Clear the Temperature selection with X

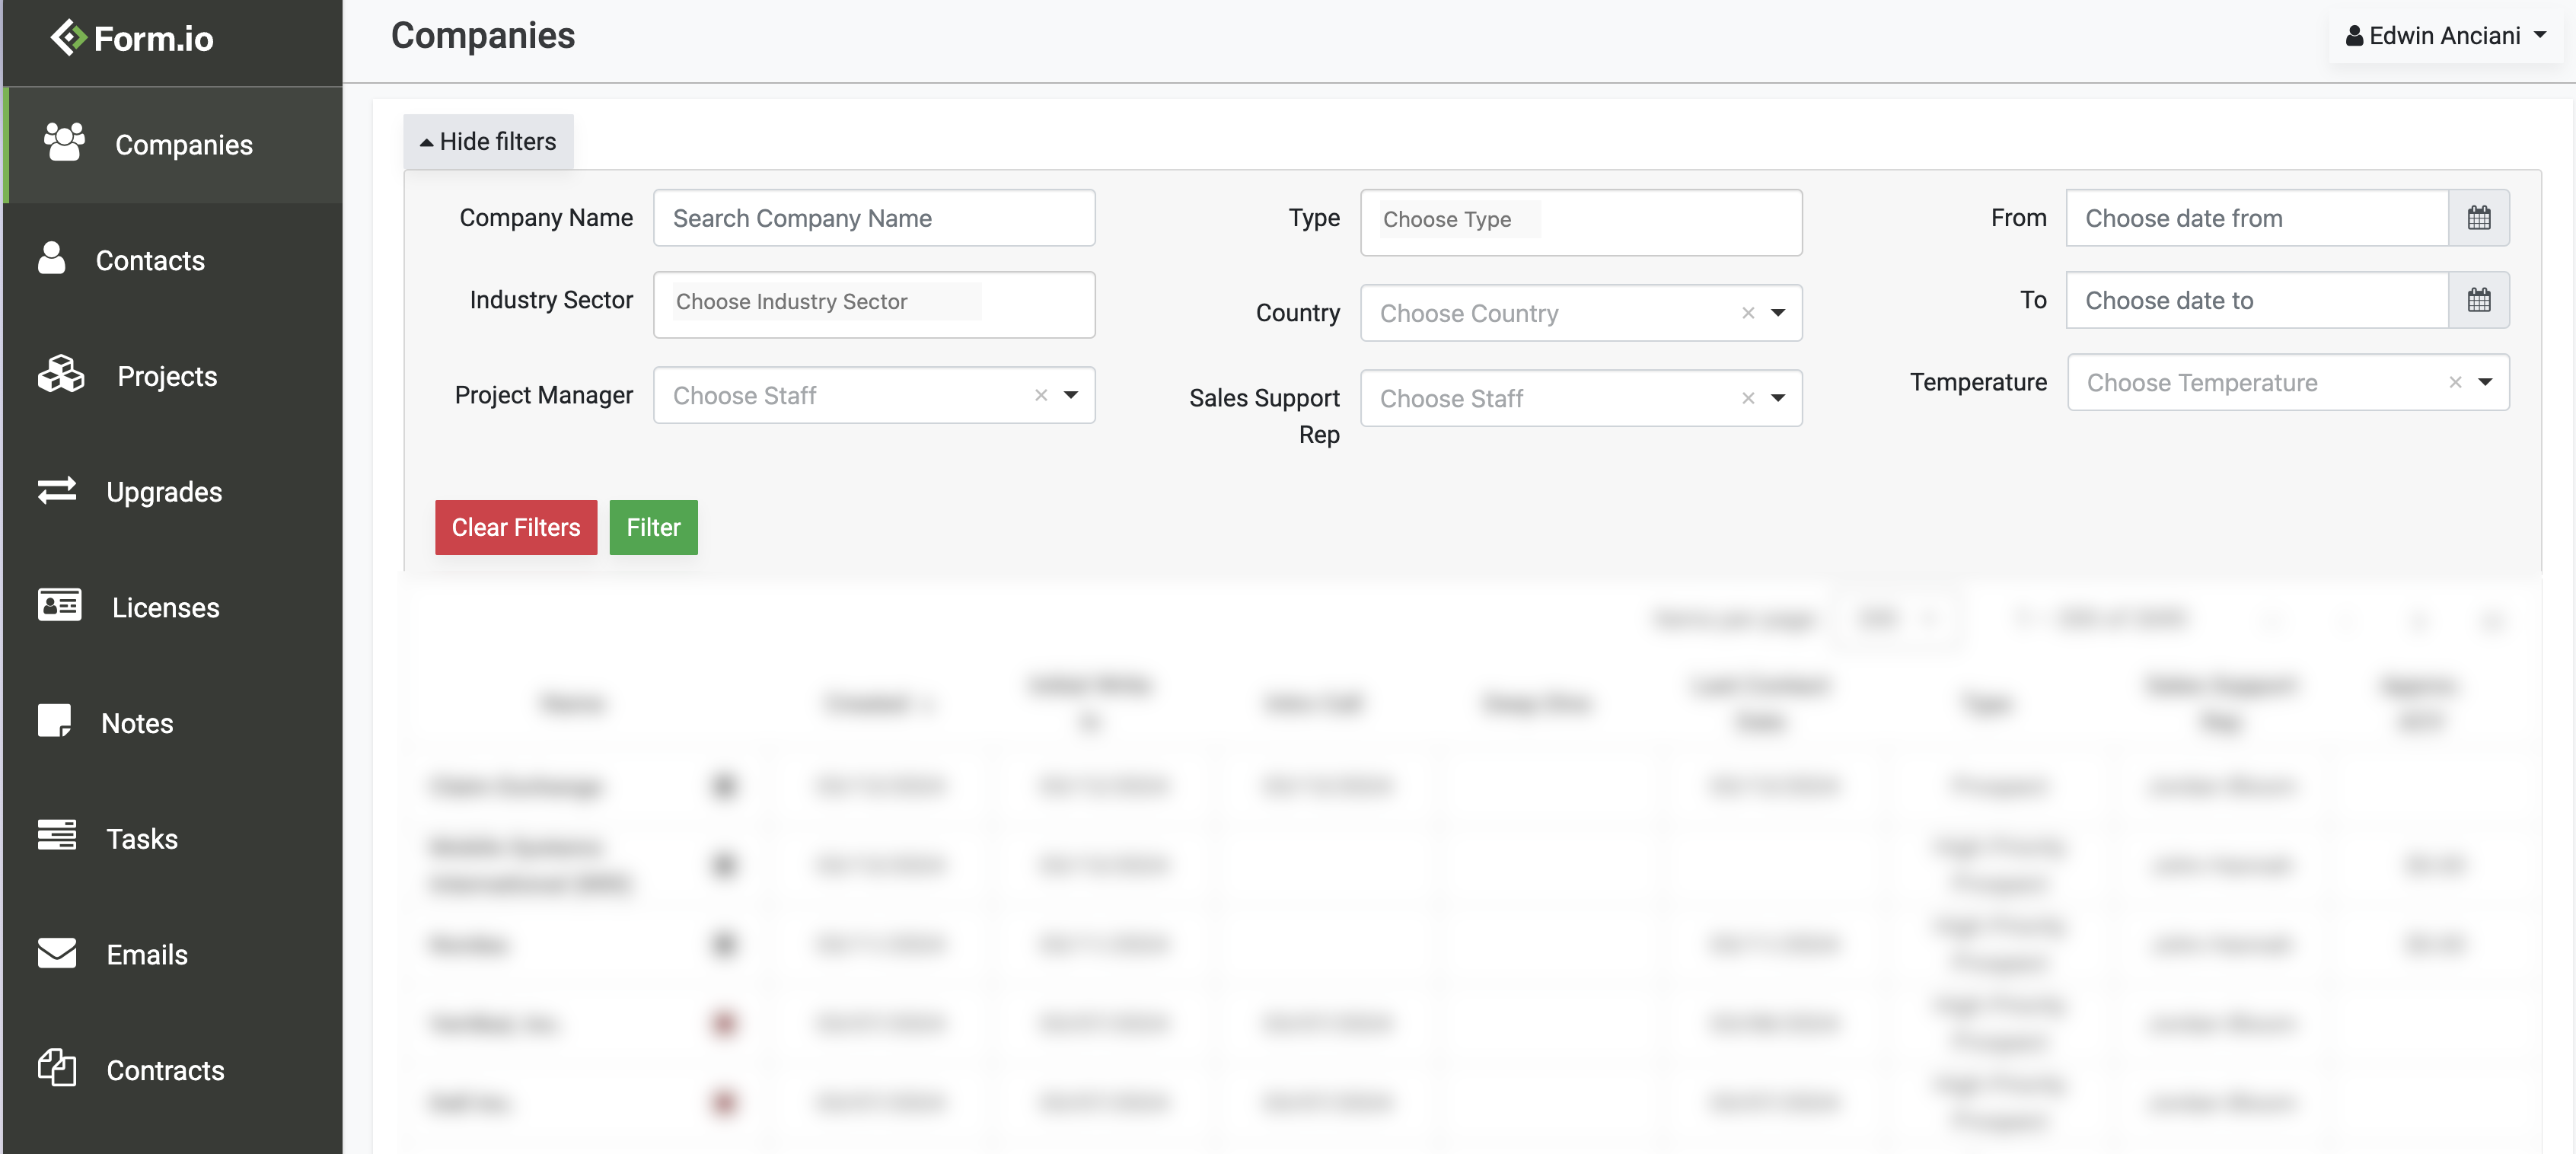click(x=2454, y=382)
